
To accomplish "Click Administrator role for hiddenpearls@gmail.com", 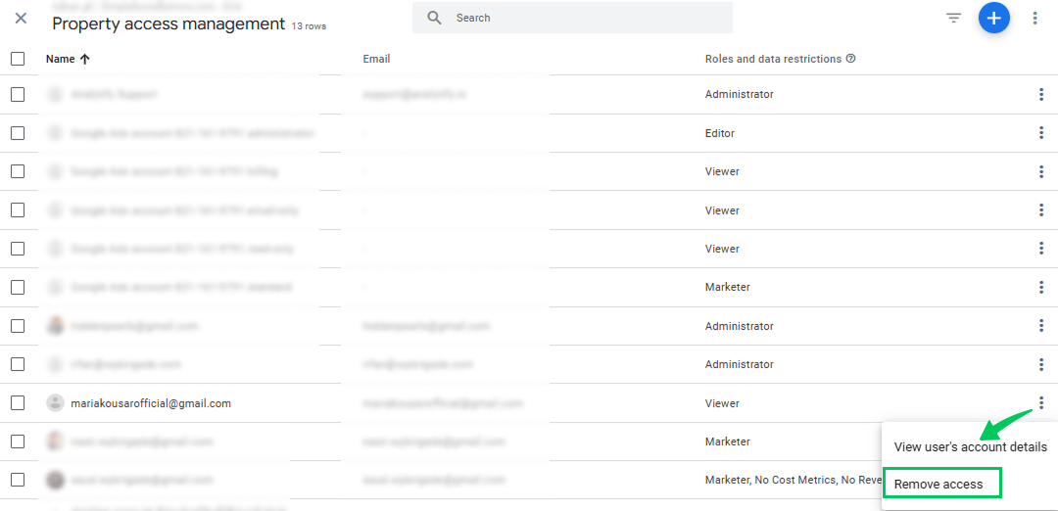I will tap(740, 326).
